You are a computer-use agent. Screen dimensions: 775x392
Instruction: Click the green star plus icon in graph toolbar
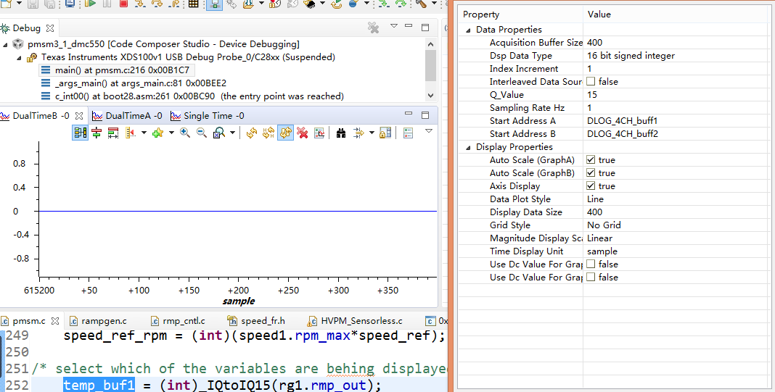click(157, 133)
